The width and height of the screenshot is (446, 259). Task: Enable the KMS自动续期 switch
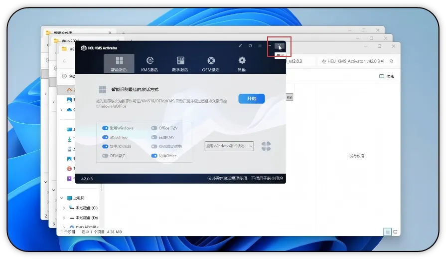point(154,146)
